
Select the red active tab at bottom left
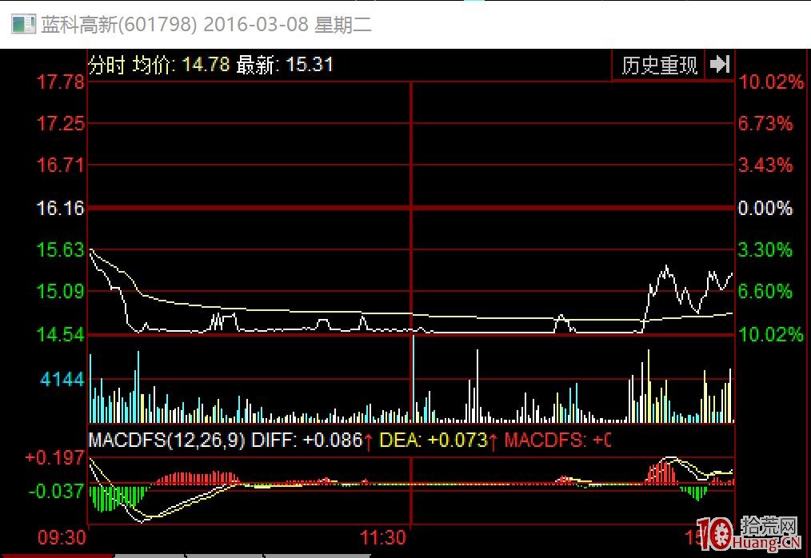(x=56, y=555)
